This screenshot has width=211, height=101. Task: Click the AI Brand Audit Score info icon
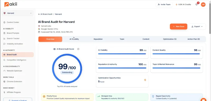(x=78, y=49)
